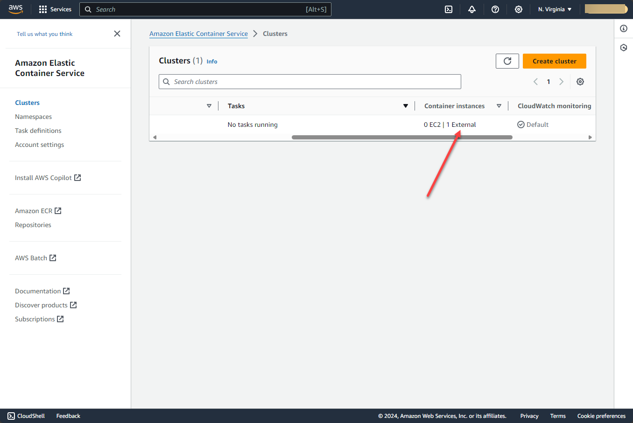
Task: Select Clusters in the sidebar
Action: (27, 103)
